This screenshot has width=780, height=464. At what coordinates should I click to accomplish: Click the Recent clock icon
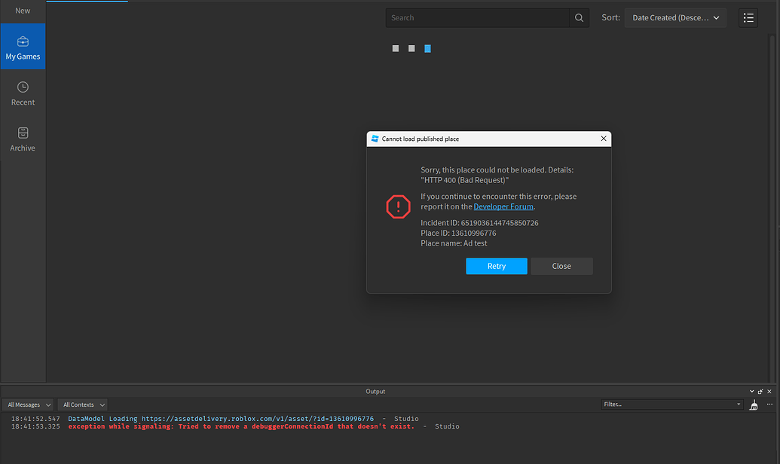click(x=23, y=87)
